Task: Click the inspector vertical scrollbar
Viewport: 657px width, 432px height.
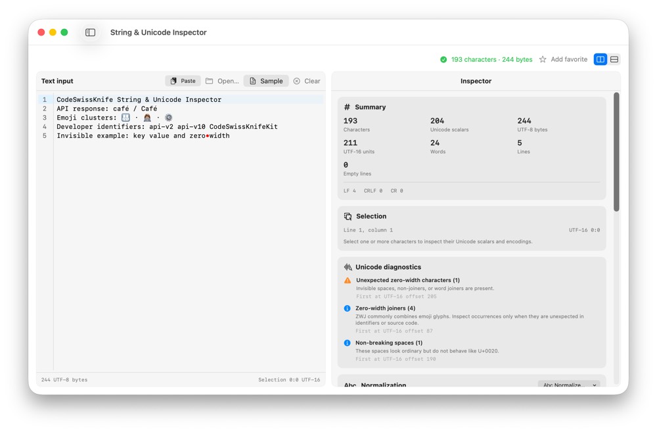Action: [x=616, y=151]
